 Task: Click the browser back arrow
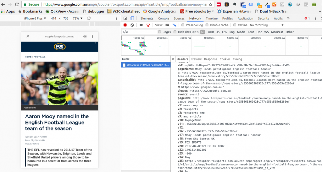coord(3,4)
